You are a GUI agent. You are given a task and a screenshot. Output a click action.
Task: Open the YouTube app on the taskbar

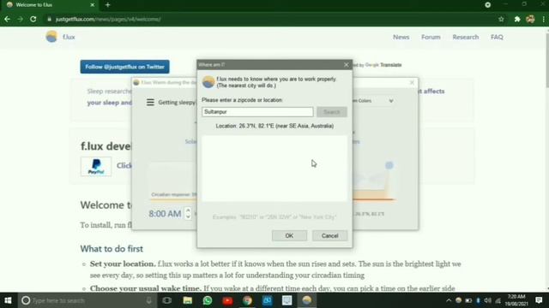coord(227,300)
